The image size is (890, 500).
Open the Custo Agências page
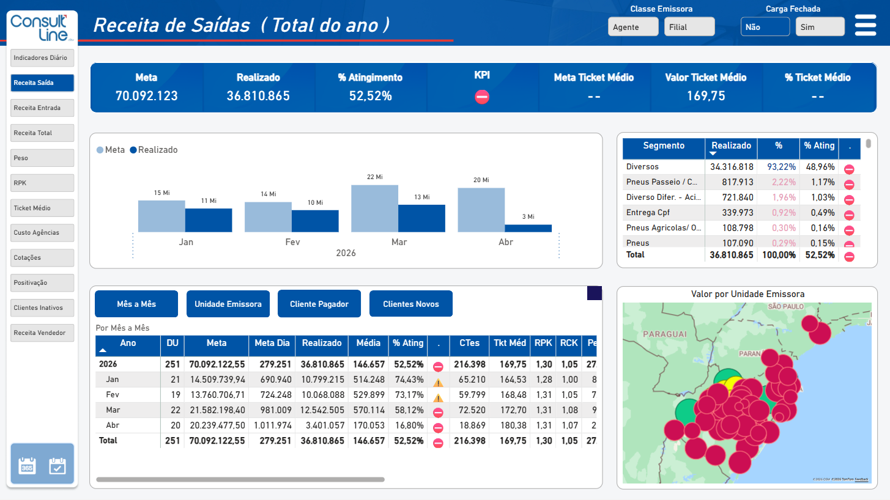(x=42, y=233)
